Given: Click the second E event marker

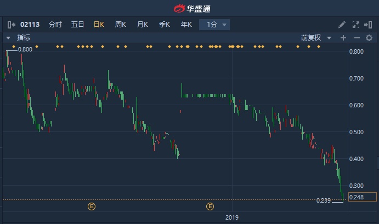Looking at the screenshot, I should coord(210,206).
